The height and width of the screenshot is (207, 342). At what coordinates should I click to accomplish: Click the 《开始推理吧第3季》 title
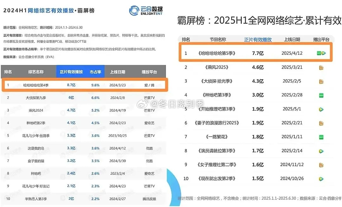217,109
